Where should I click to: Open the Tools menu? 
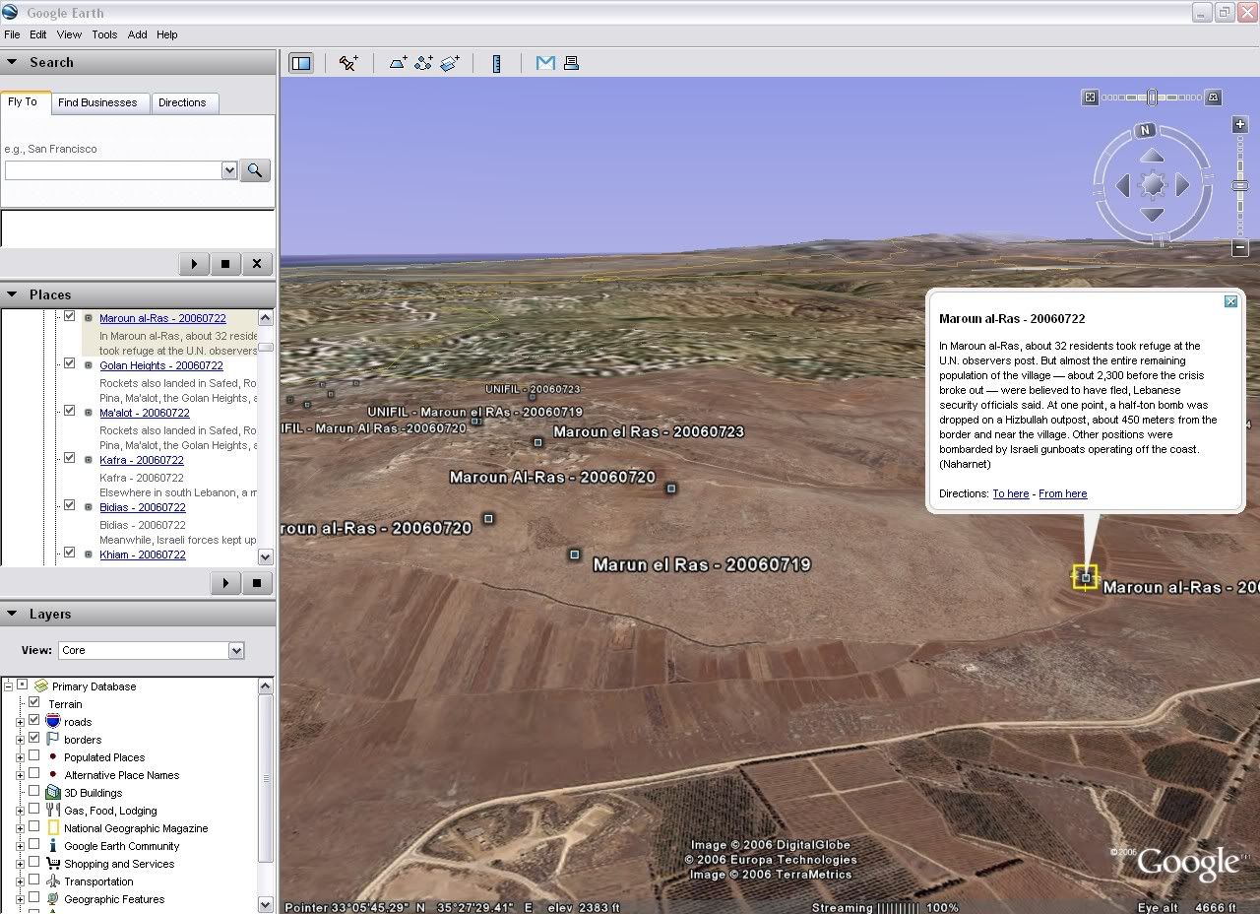pyautogui.click(x=104, y=34)
